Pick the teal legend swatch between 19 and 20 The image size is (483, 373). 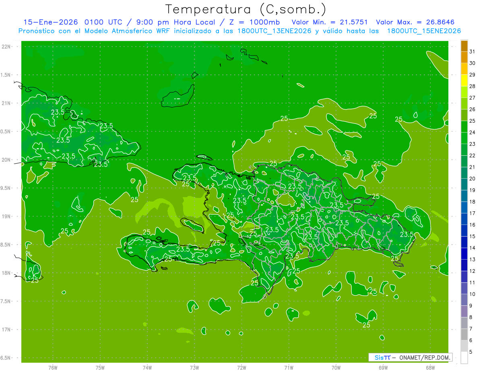point(464,184)
